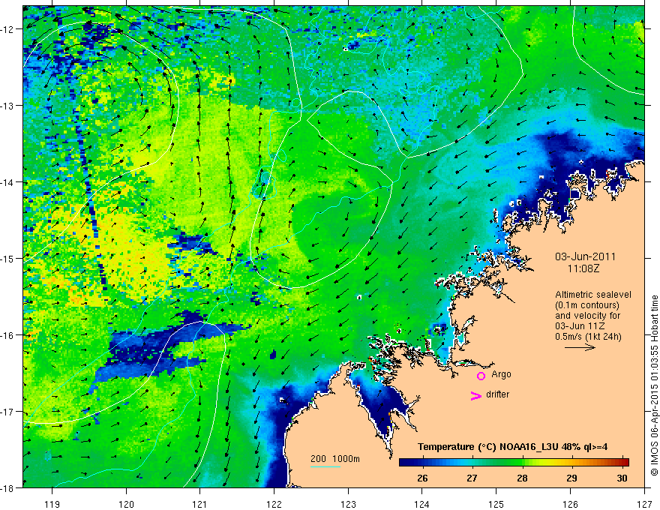Image resolution: width=660 pixels, height=510 pixels.
Task: Click the '03-Jun-2011' date label
Action: pos(585,256)
